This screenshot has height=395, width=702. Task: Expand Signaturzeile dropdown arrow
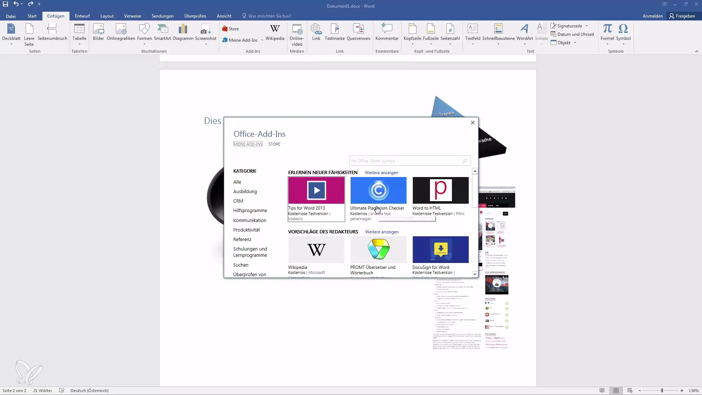pos(586,26)
